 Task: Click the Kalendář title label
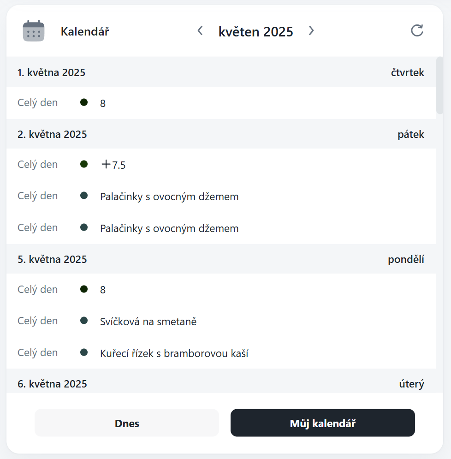coord(85,31)
